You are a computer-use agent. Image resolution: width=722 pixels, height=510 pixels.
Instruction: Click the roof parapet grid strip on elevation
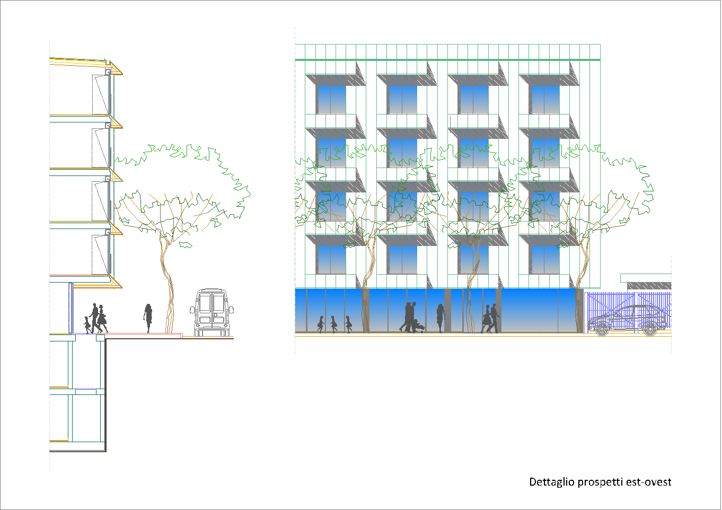pyautogui.click(x=447, y=51)
